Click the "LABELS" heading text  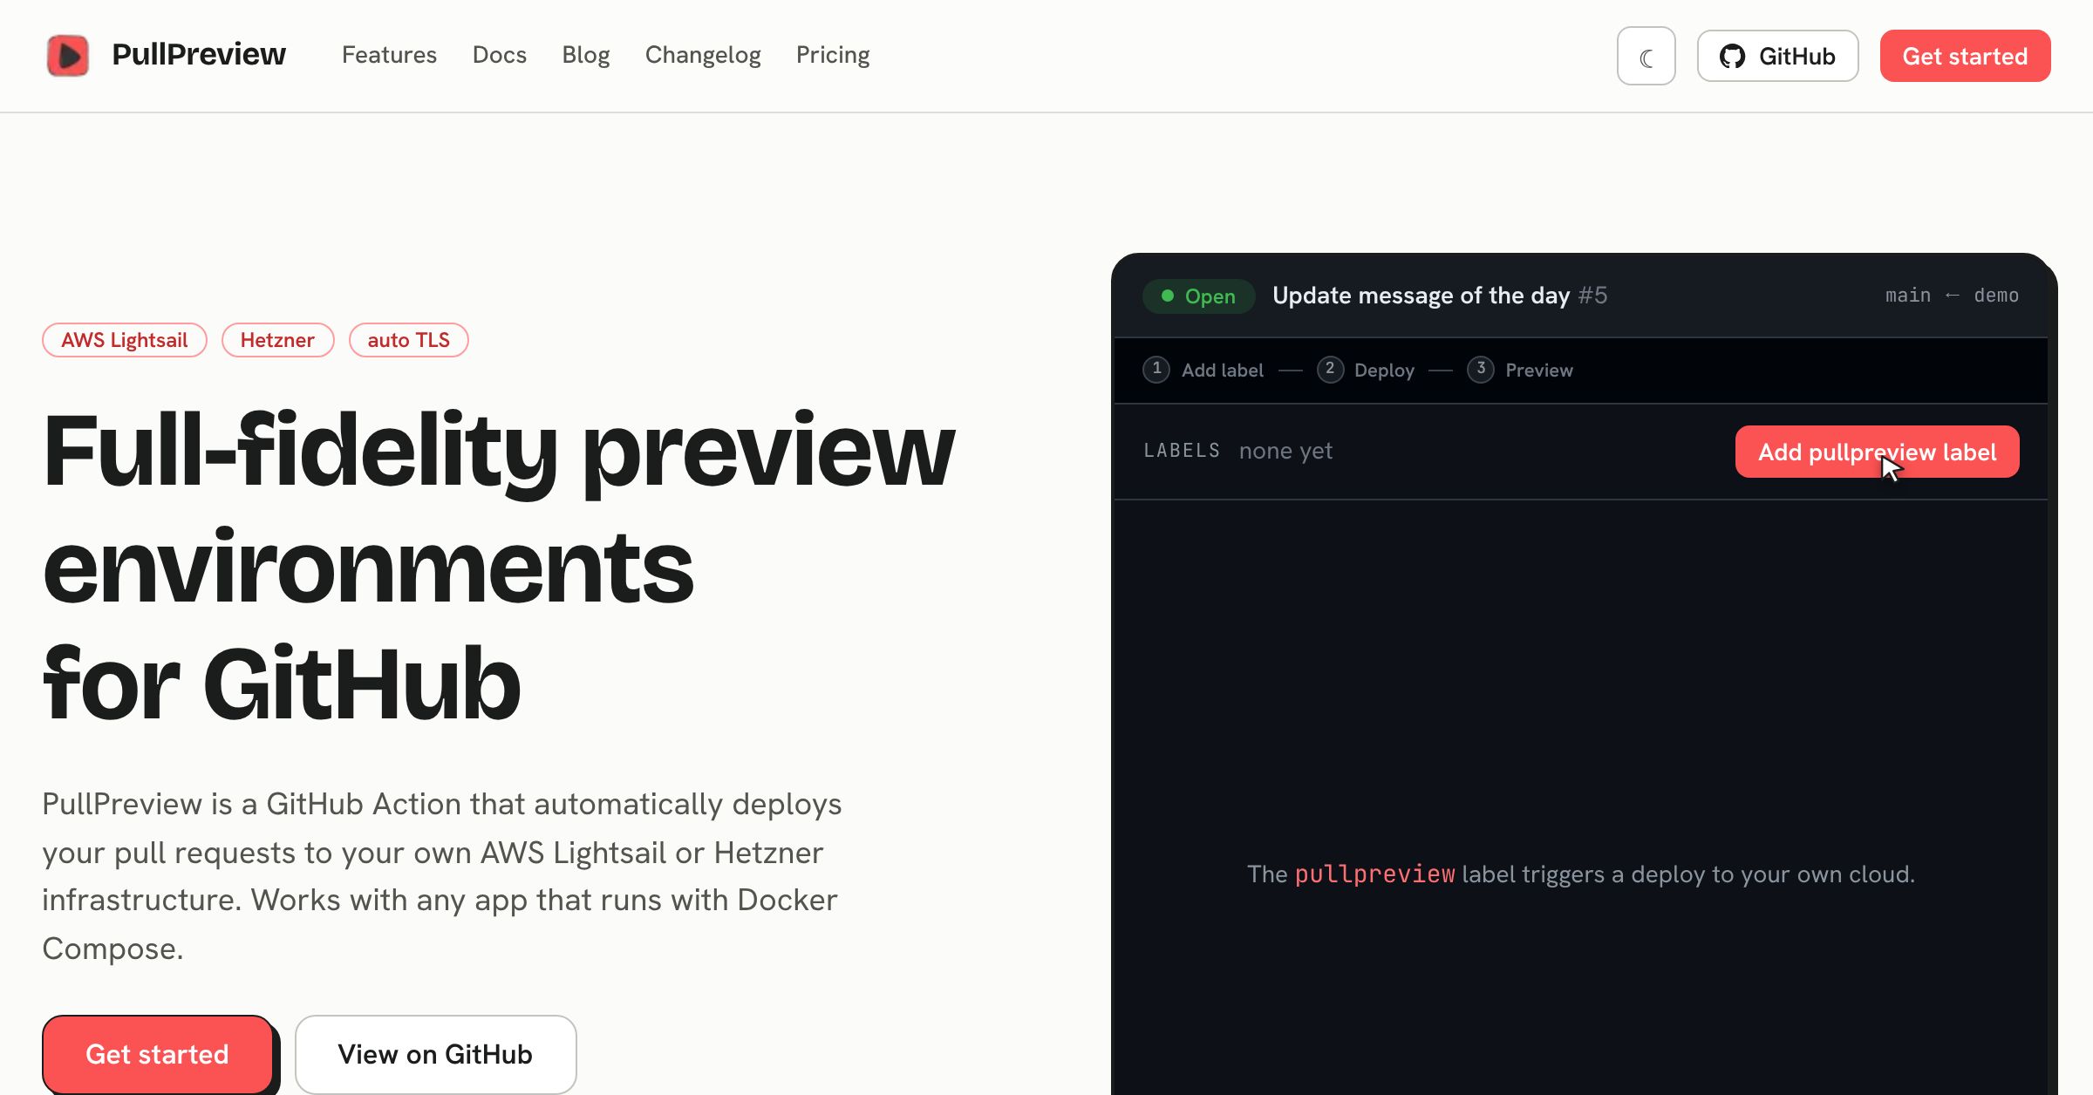(x=1182, y=451)
